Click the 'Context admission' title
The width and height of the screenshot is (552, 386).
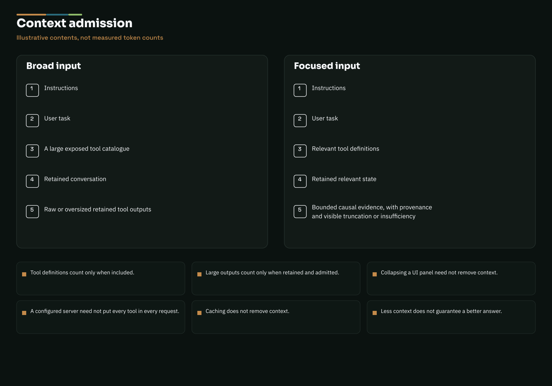coord(75,23)
